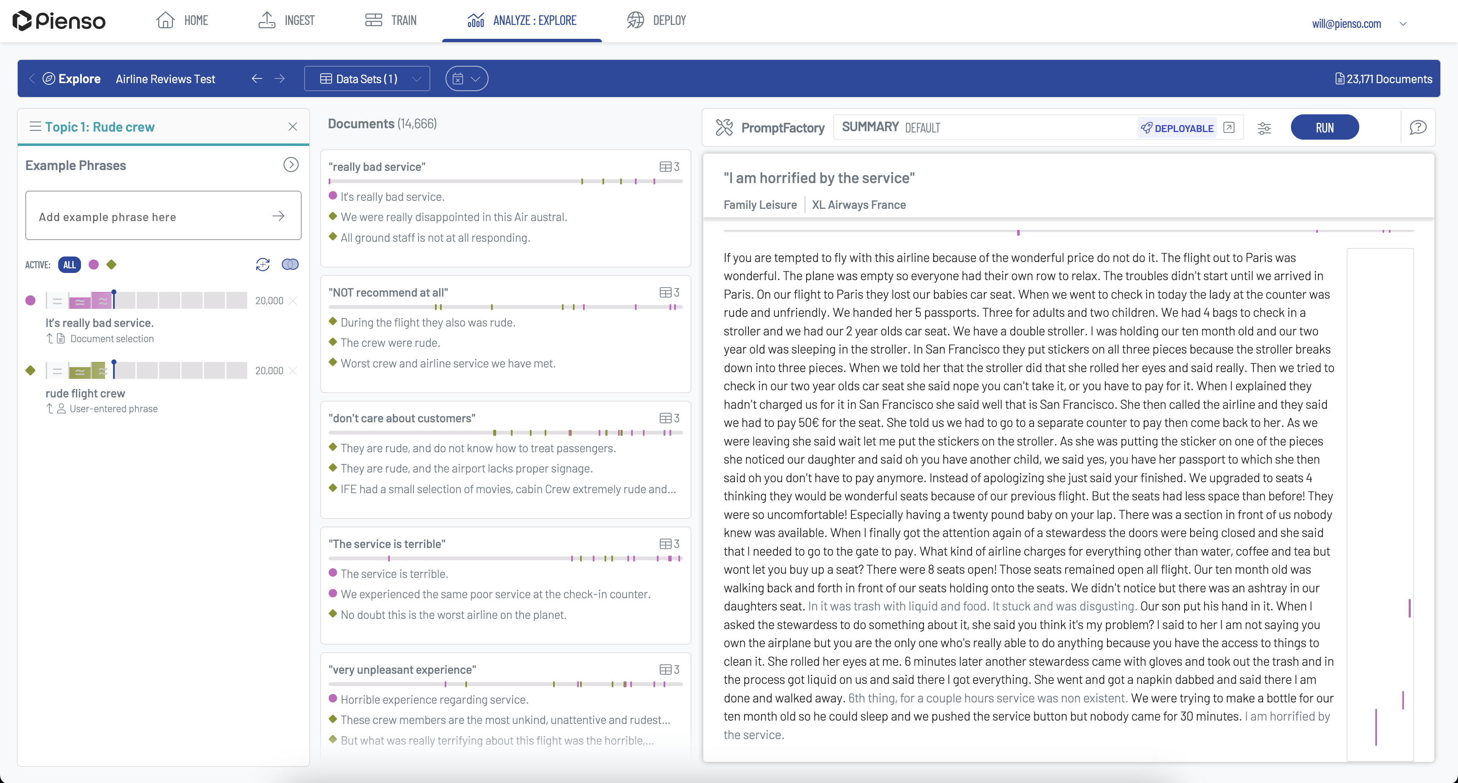Close the Topic 1: Rude crew panel

(293, 127)
